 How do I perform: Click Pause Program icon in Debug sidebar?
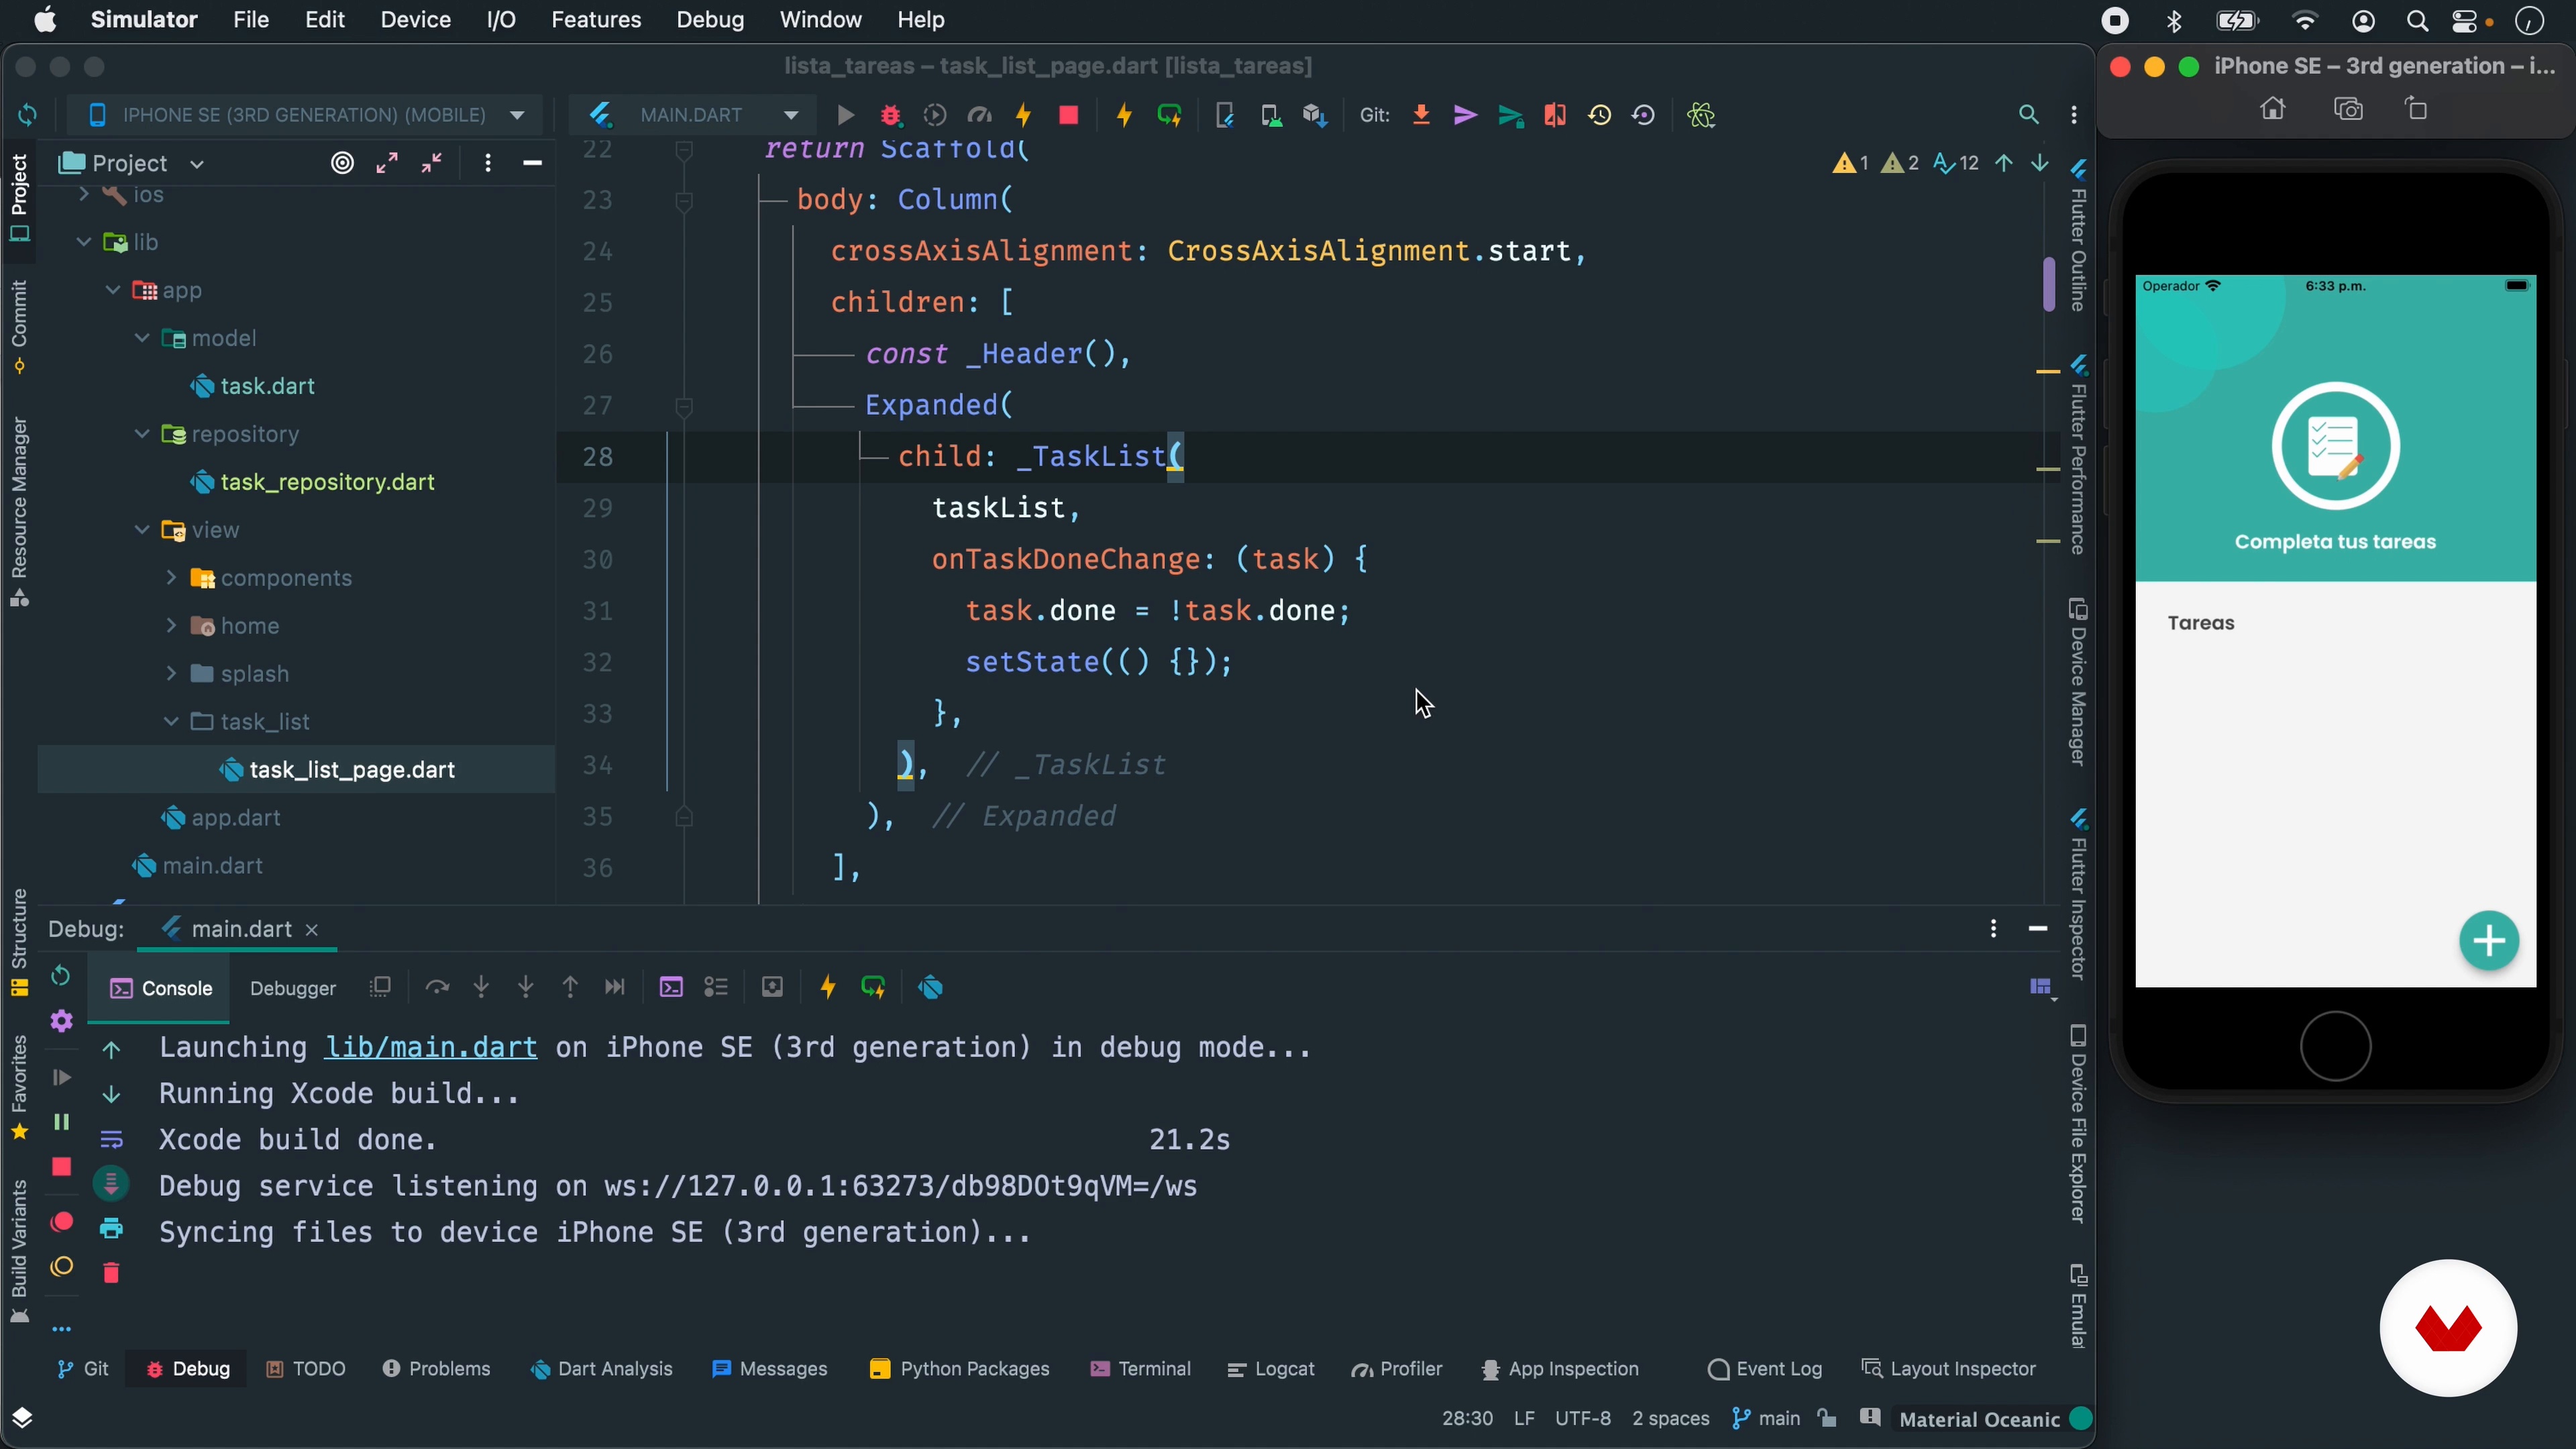pos(61,1122)
